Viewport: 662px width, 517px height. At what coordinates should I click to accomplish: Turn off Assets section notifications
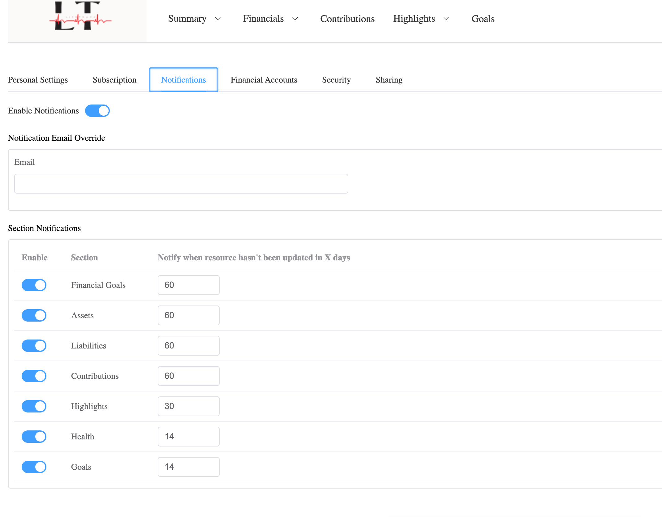[34, 315]
